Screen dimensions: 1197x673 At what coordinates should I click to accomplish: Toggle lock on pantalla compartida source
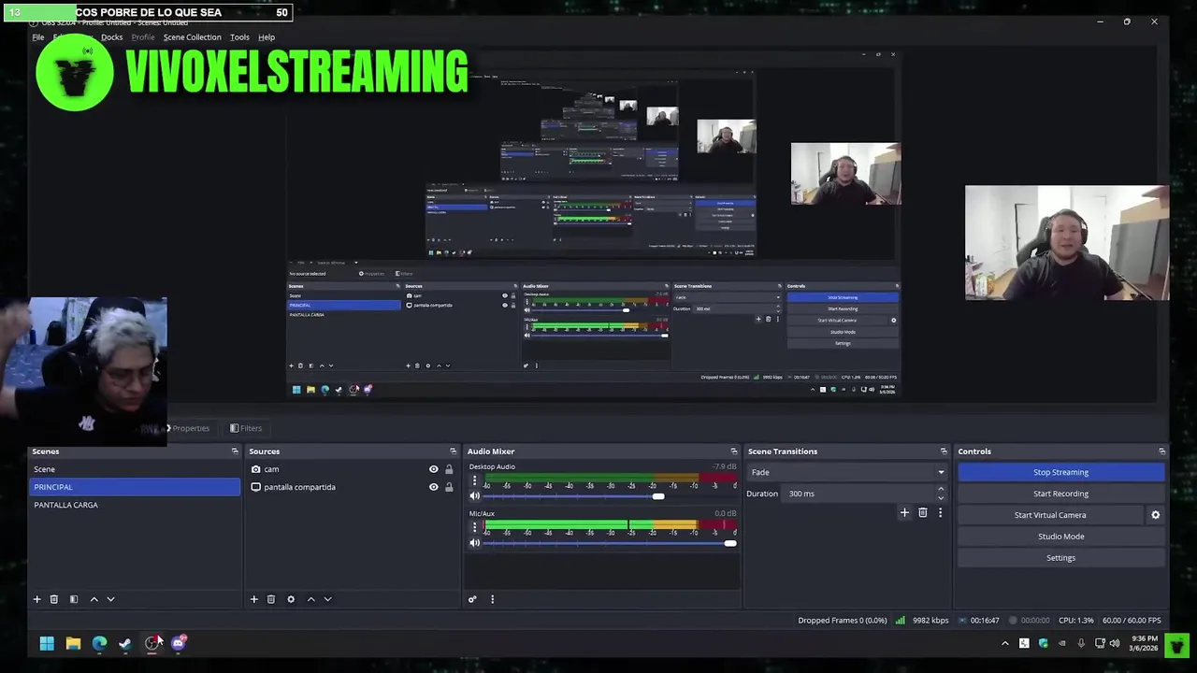[449, 487]
